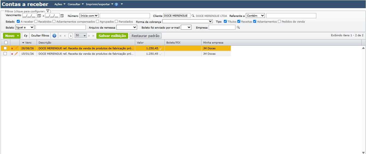Check the Pedidos de venda checkbox

(x=279, y=21)
